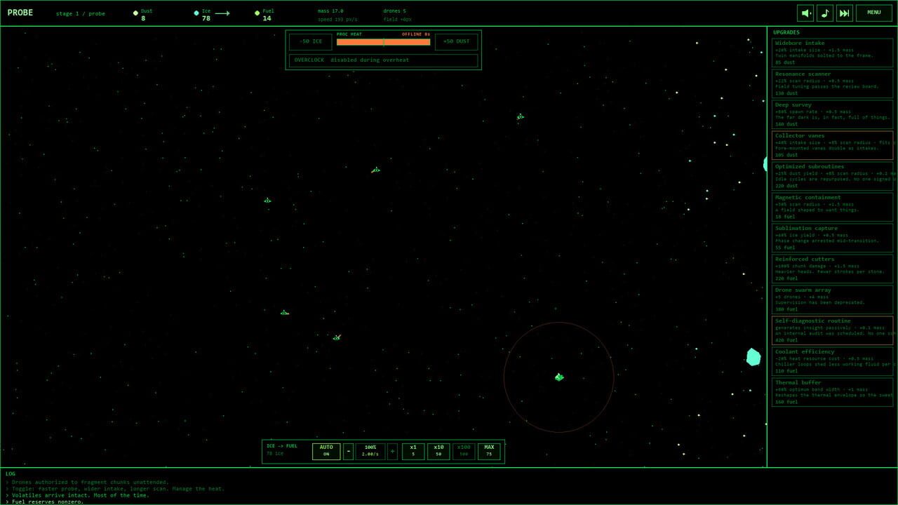
Task: Turn off the AUTO ice-to-fuel conversion
Action: [x=326, y=451]
